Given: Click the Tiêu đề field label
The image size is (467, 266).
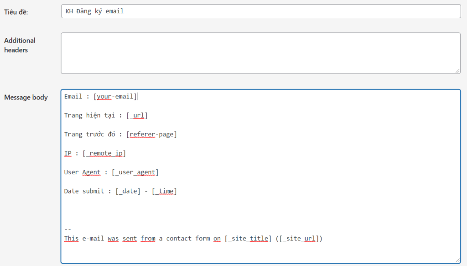Looking at the screenshot, I should 16,12.
